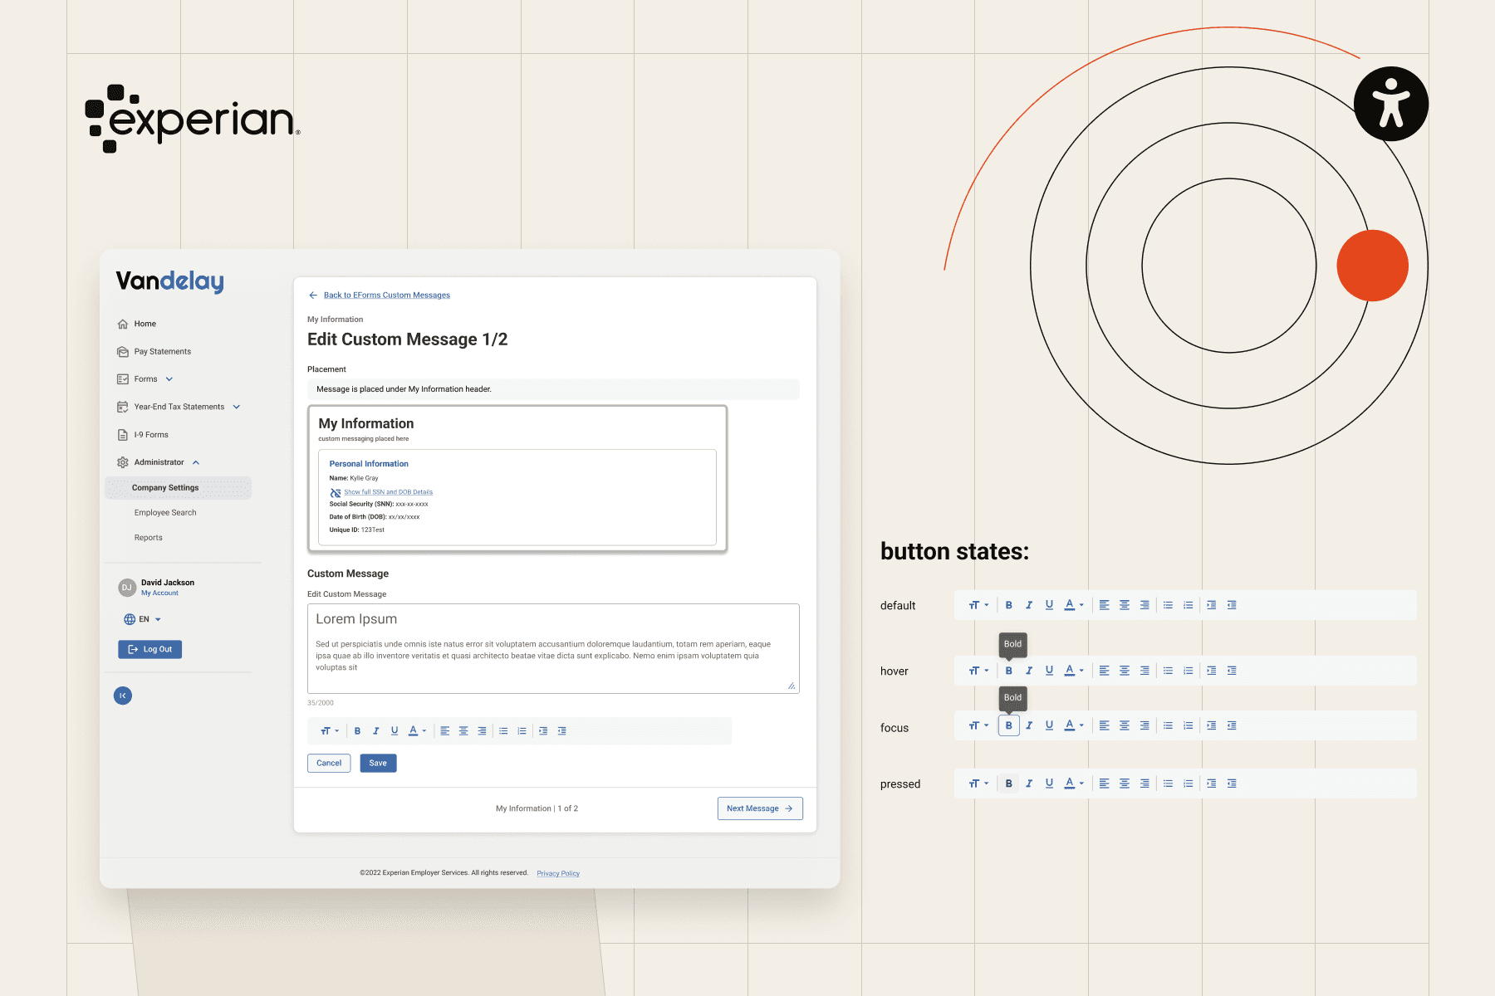The height and width of the screenshot is (996, 1495).
Task: Open I-9 Forms in the sidebar
Action: pos(143,435)
